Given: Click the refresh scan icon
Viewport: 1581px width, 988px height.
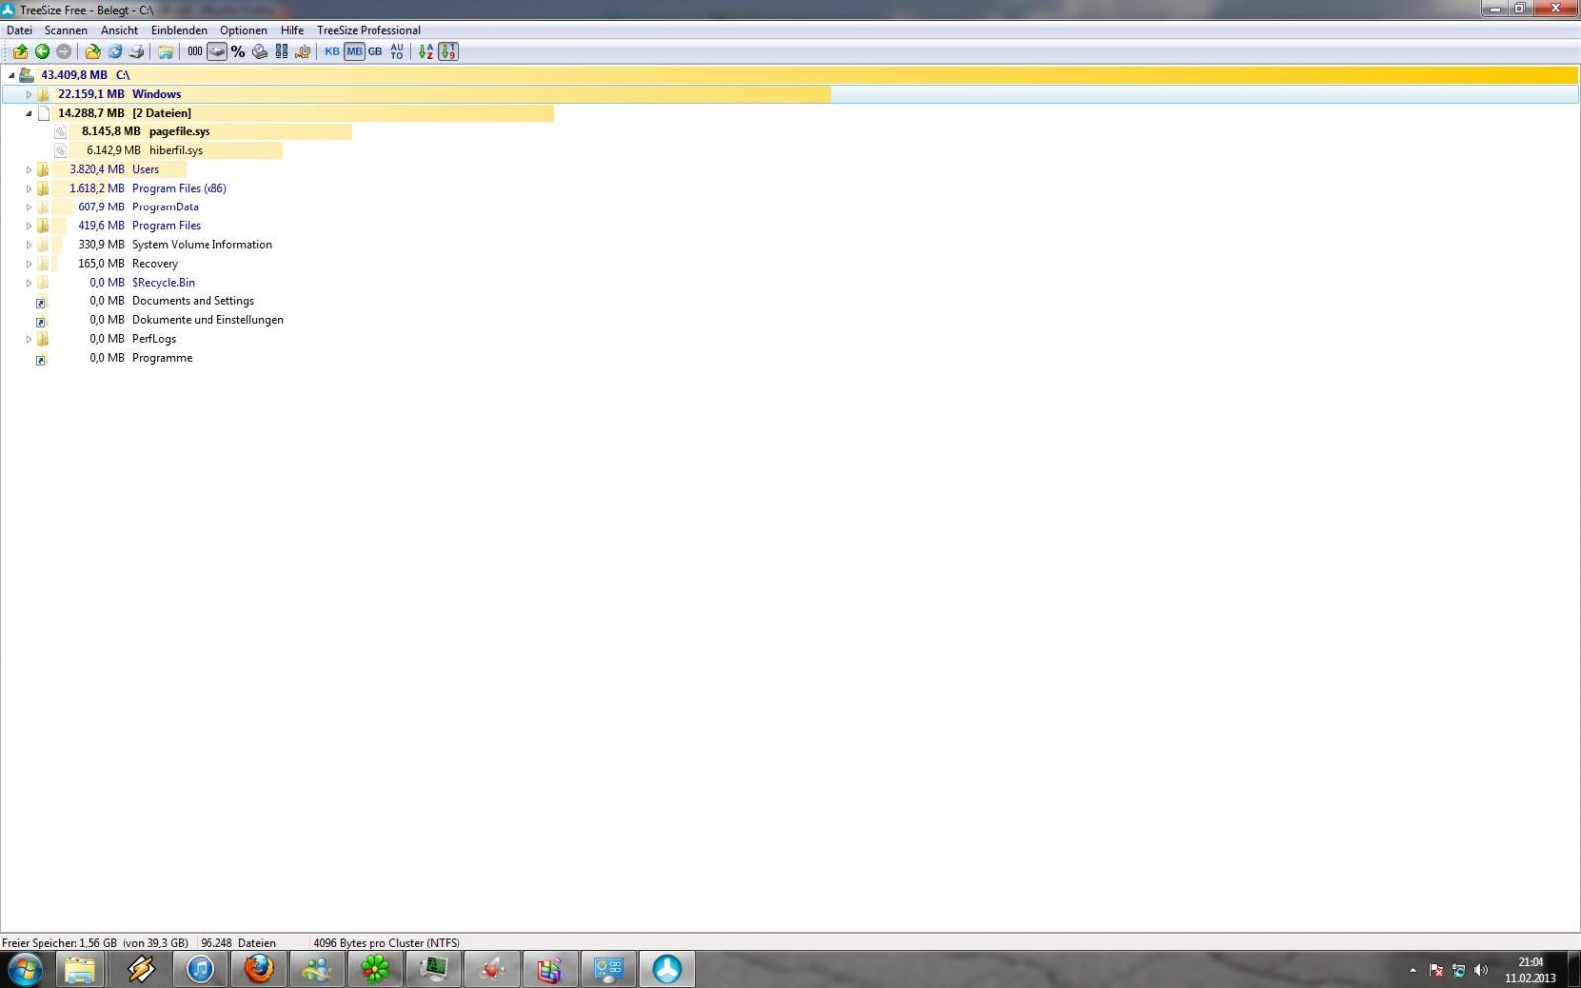Looking at the screenshot, I should click(x=115, y=52).
